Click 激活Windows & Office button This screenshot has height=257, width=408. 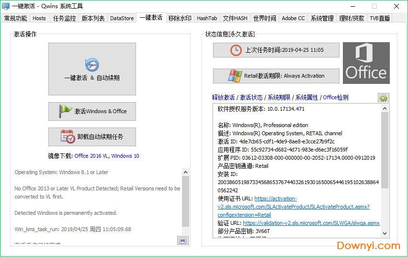[x=92, y=111]
